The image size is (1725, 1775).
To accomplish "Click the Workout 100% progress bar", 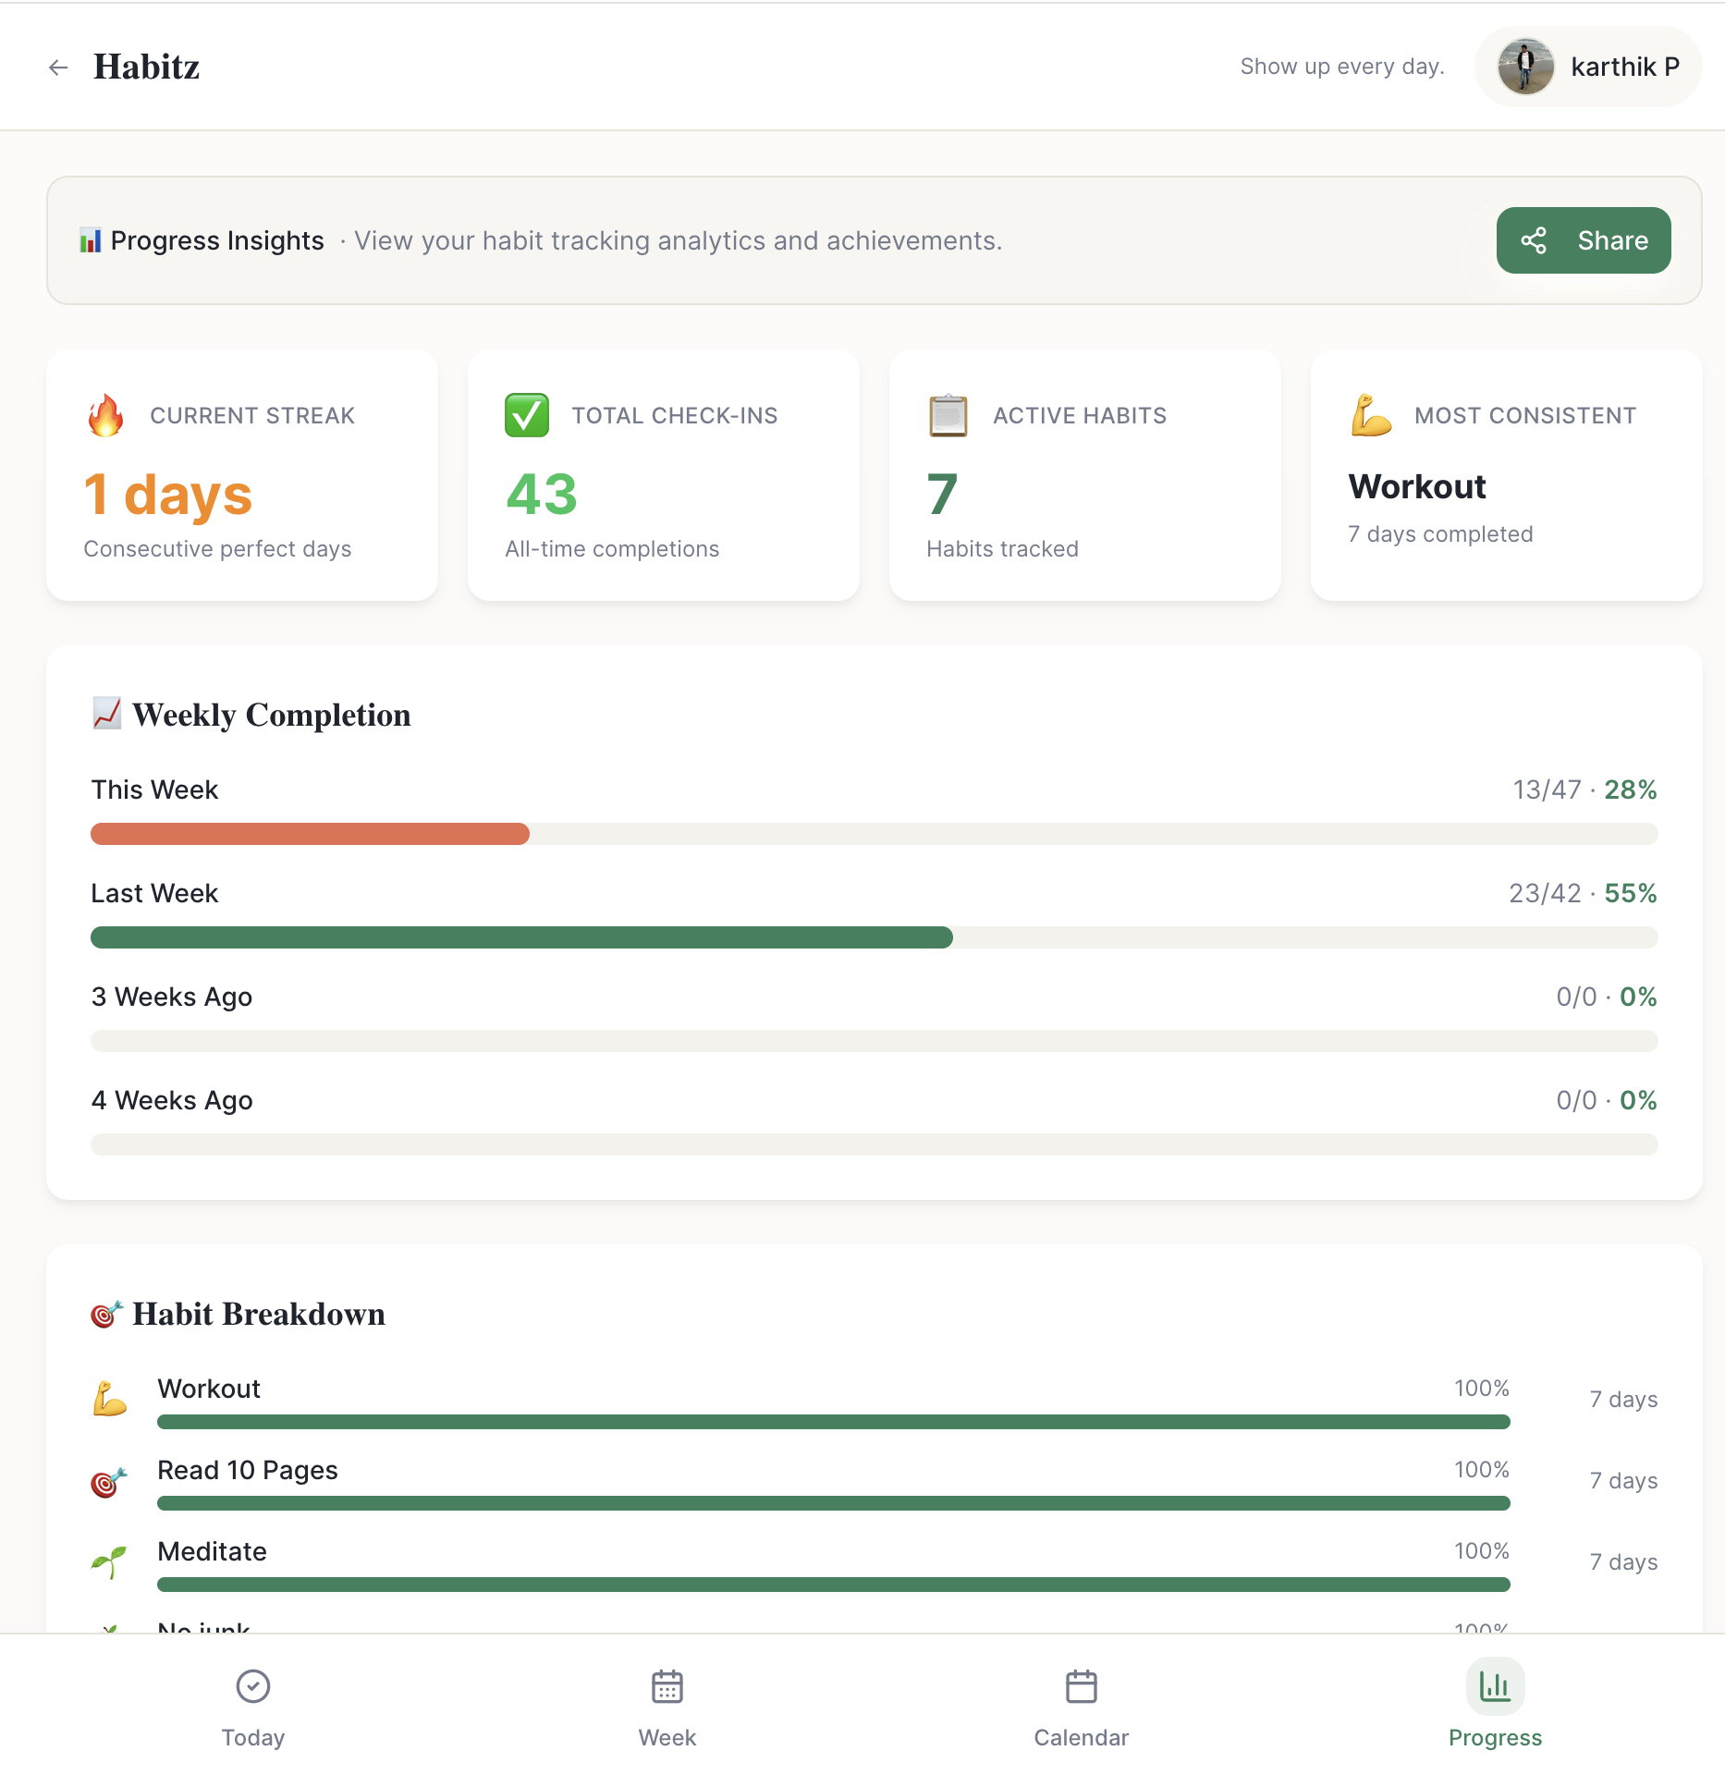I will [832, 1421].
